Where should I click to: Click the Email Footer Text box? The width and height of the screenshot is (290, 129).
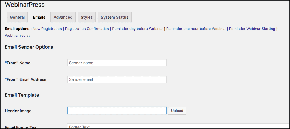click(178, 126)
